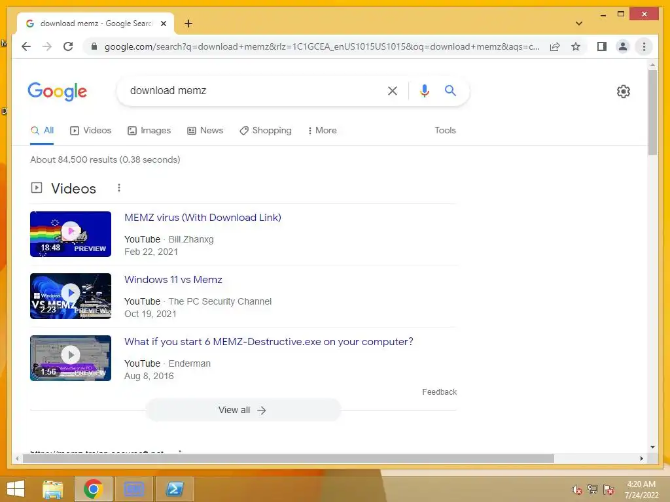The image size is (670, 502).
Task: Click the muted volume tray icon
Action: (577, 490)
